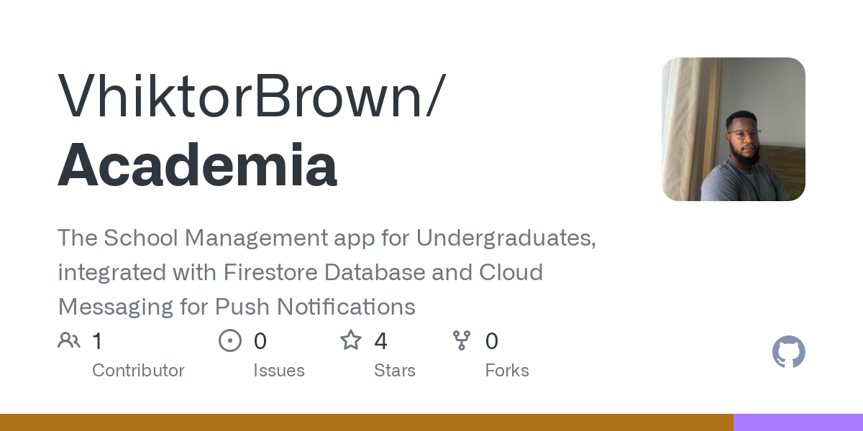This screenshot has width=863, height=431.
Task: Click the Stars star icon
Action: [351, 340]
